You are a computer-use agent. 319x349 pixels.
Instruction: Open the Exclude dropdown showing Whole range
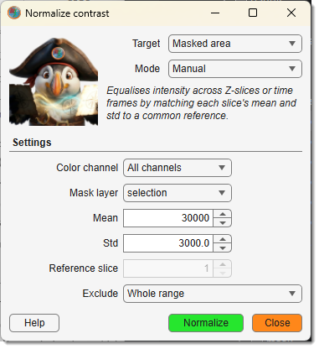coord(213,294)
